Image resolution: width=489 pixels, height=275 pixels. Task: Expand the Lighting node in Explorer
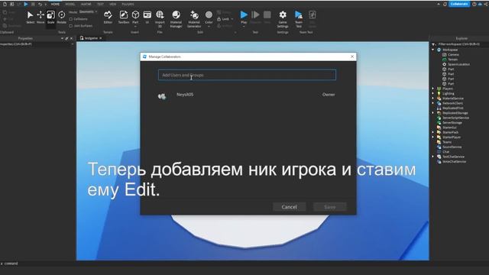pyautogui.click(x=433, y=93)
